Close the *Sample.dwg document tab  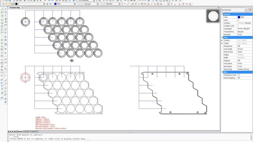22,7
